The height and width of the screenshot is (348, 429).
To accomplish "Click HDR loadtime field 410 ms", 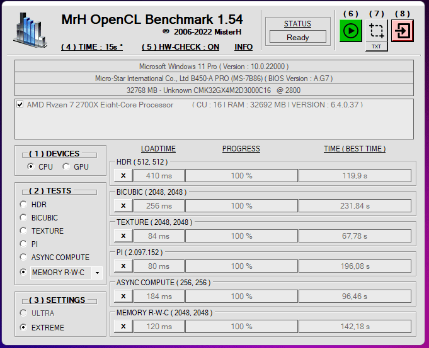I will tap(159, 176).
